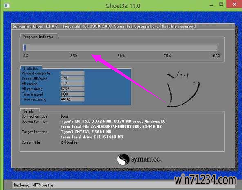Click the Progress Indicator label

tap(38, 37)
